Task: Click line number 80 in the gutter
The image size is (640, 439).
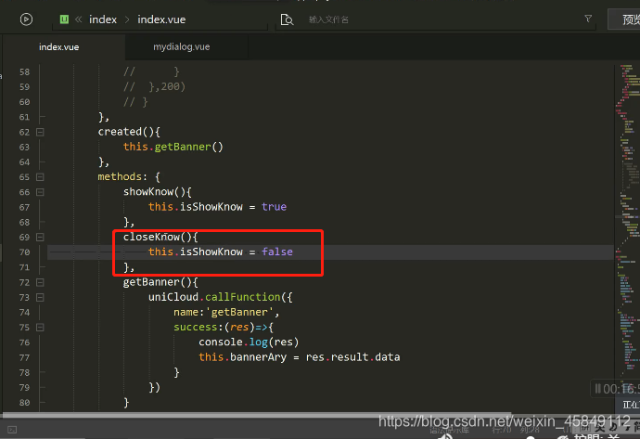Action: (x=24, y=402)
